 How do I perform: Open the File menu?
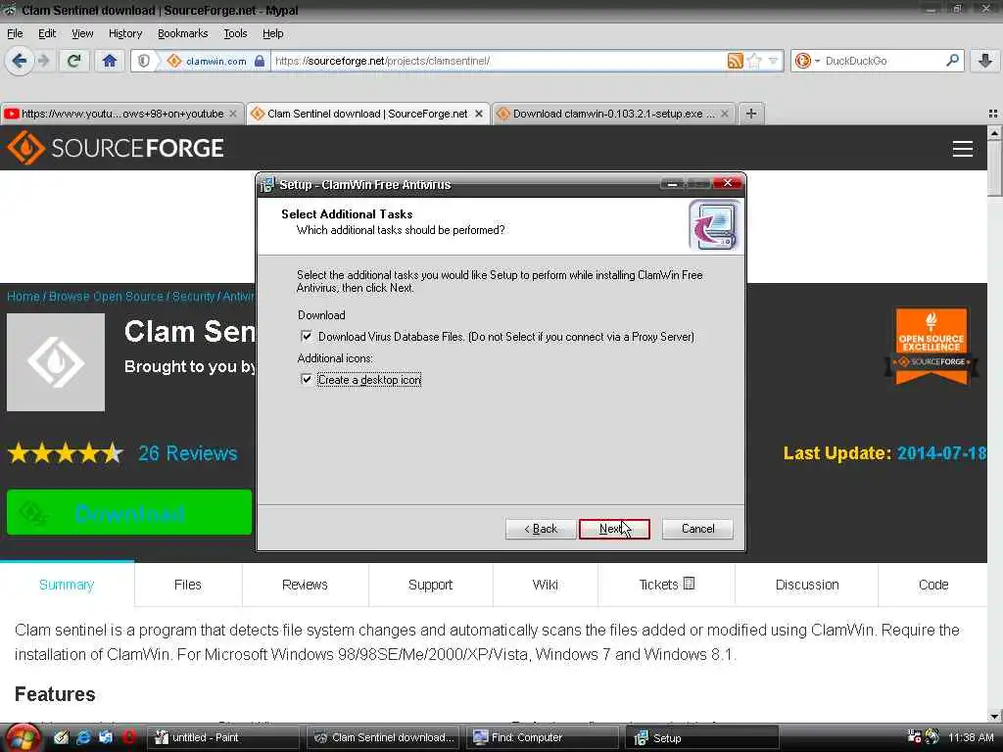click(x=15, y=33)
